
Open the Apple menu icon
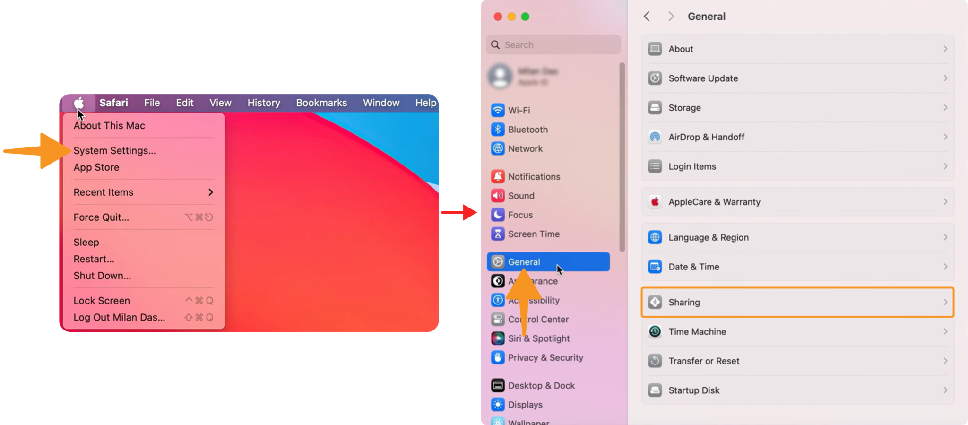pyautogui.click(x=79, y=103)
